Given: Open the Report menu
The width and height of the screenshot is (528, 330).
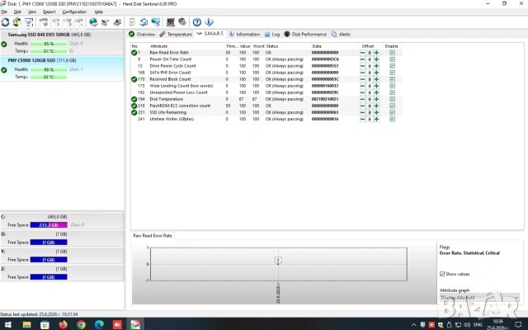Looking at the screenshot, I should click(x=49, y=12).
